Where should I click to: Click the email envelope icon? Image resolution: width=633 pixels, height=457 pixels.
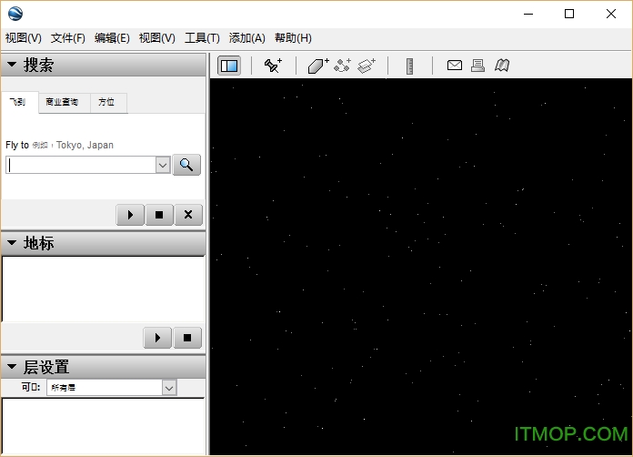454,66
